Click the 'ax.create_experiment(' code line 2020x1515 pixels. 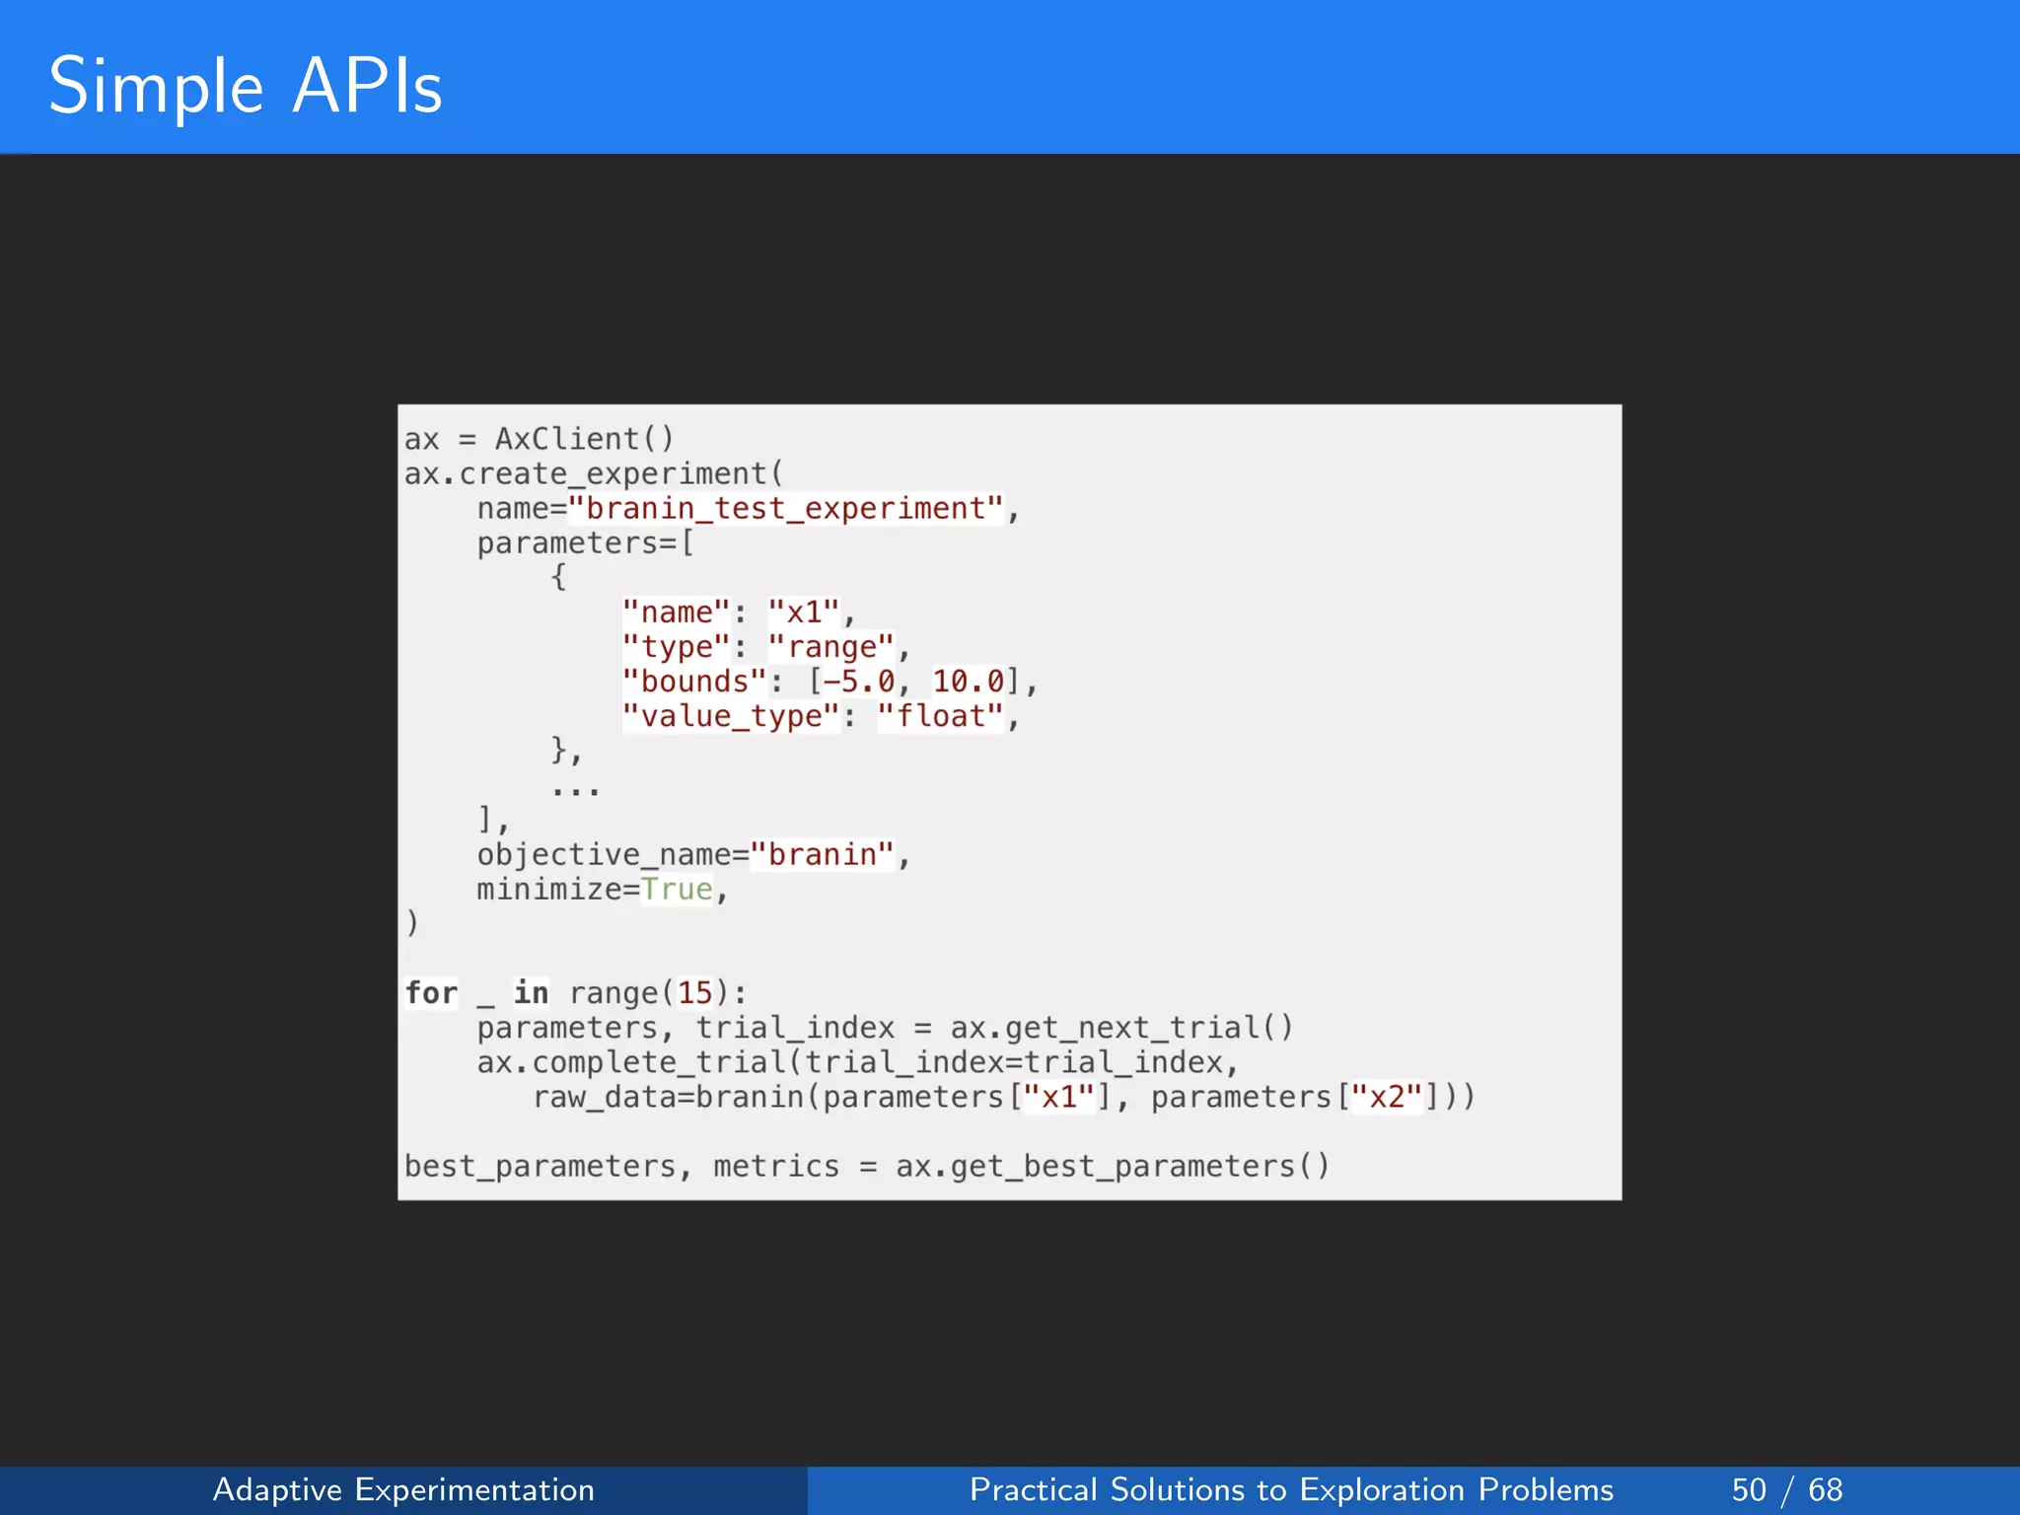[x=594, y=473]
